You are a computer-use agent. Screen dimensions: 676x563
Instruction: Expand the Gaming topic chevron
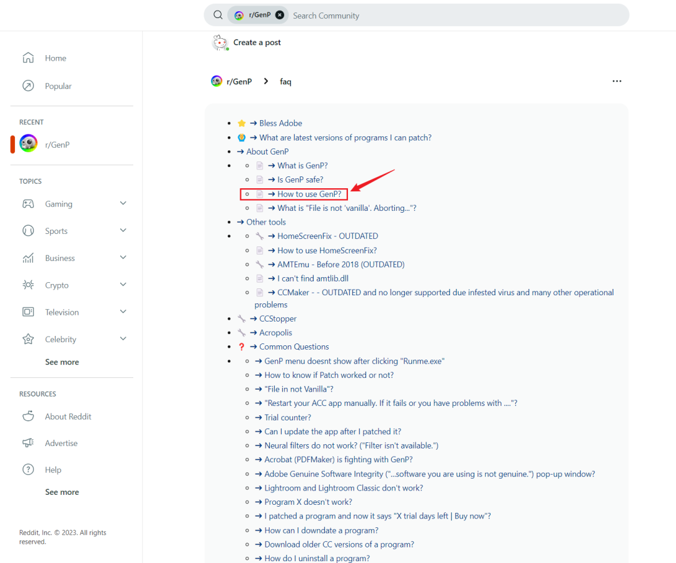123,203
